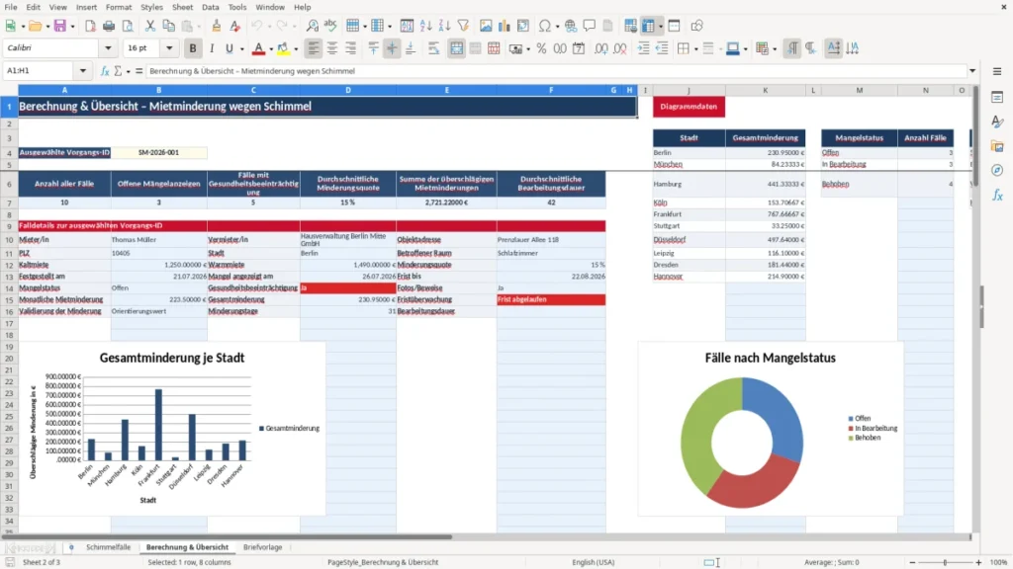Switch to the Schimmelfälle sheet tab
Screen dimensions: 1013x569
point(108,547)
